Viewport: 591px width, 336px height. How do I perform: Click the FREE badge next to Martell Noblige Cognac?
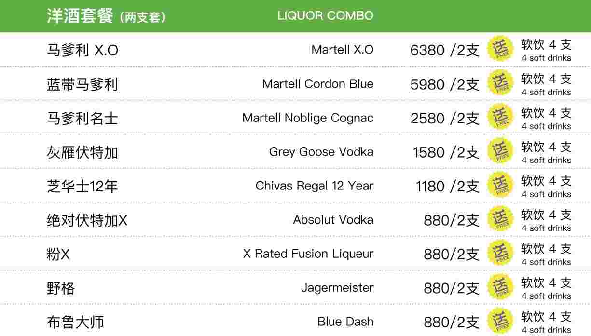(x=501, y=117)
